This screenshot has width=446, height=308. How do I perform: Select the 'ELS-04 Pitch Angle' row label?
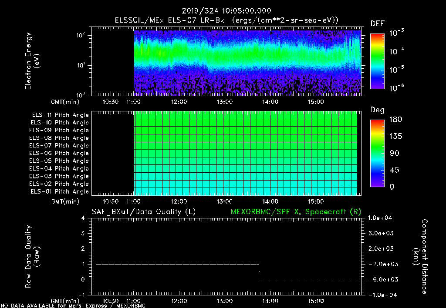pos(59,169)
